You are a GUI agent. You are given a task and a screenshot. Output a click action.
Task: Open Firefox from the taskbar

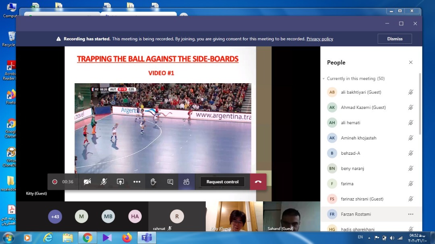[x=127, y=238]
